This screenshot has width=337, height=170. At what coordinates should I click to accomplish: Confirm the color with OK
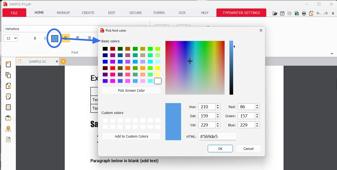[x=220, y=149]
